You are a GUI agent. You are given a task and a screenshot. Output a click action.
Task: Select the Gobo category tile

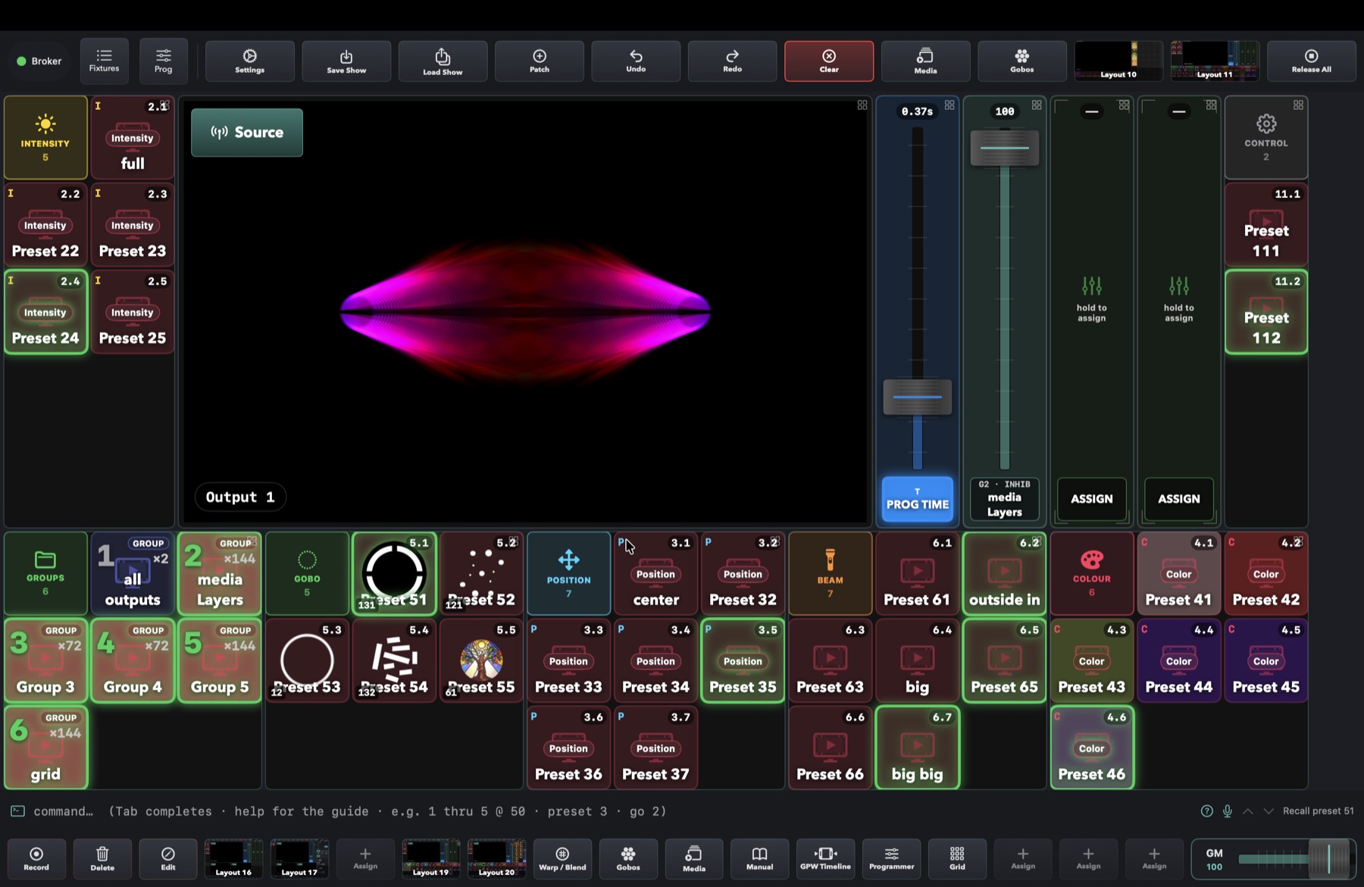307,573
